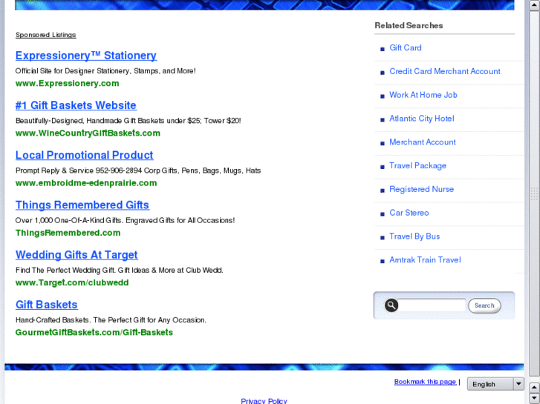Image resolution: width=540 pixels, height=404 pixels.
Task: Open the Privacy Policy link
Action: coord(264,401)
